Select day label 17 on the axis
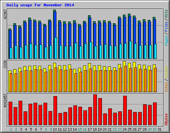 coord(90,129)
